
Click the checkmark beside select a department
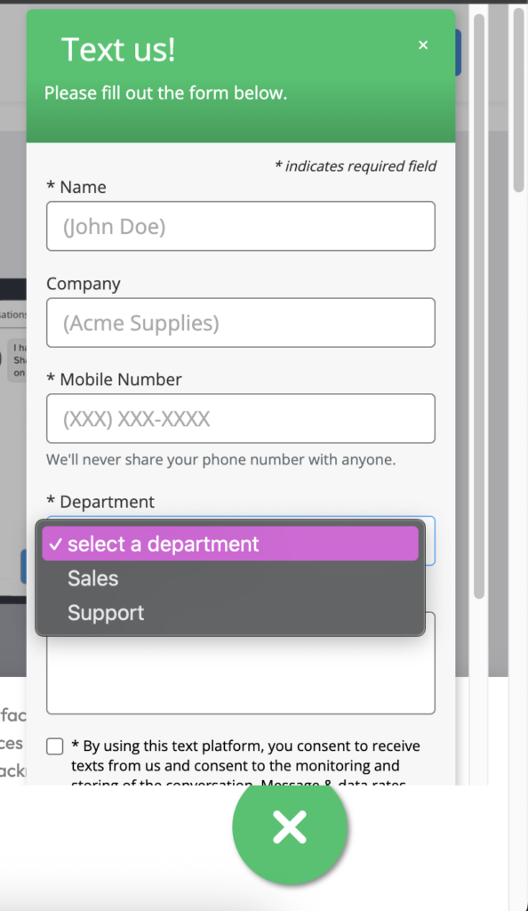tap(55, 544)
